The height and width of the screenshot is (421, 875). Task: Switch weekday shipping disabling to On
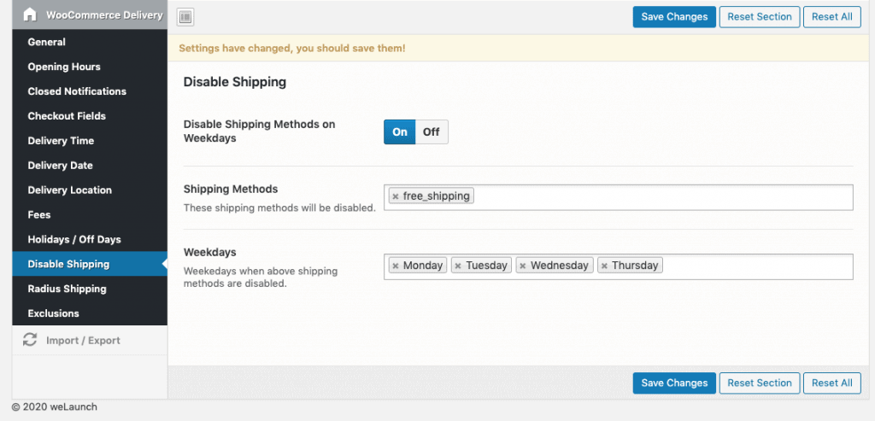pos(400,132)
